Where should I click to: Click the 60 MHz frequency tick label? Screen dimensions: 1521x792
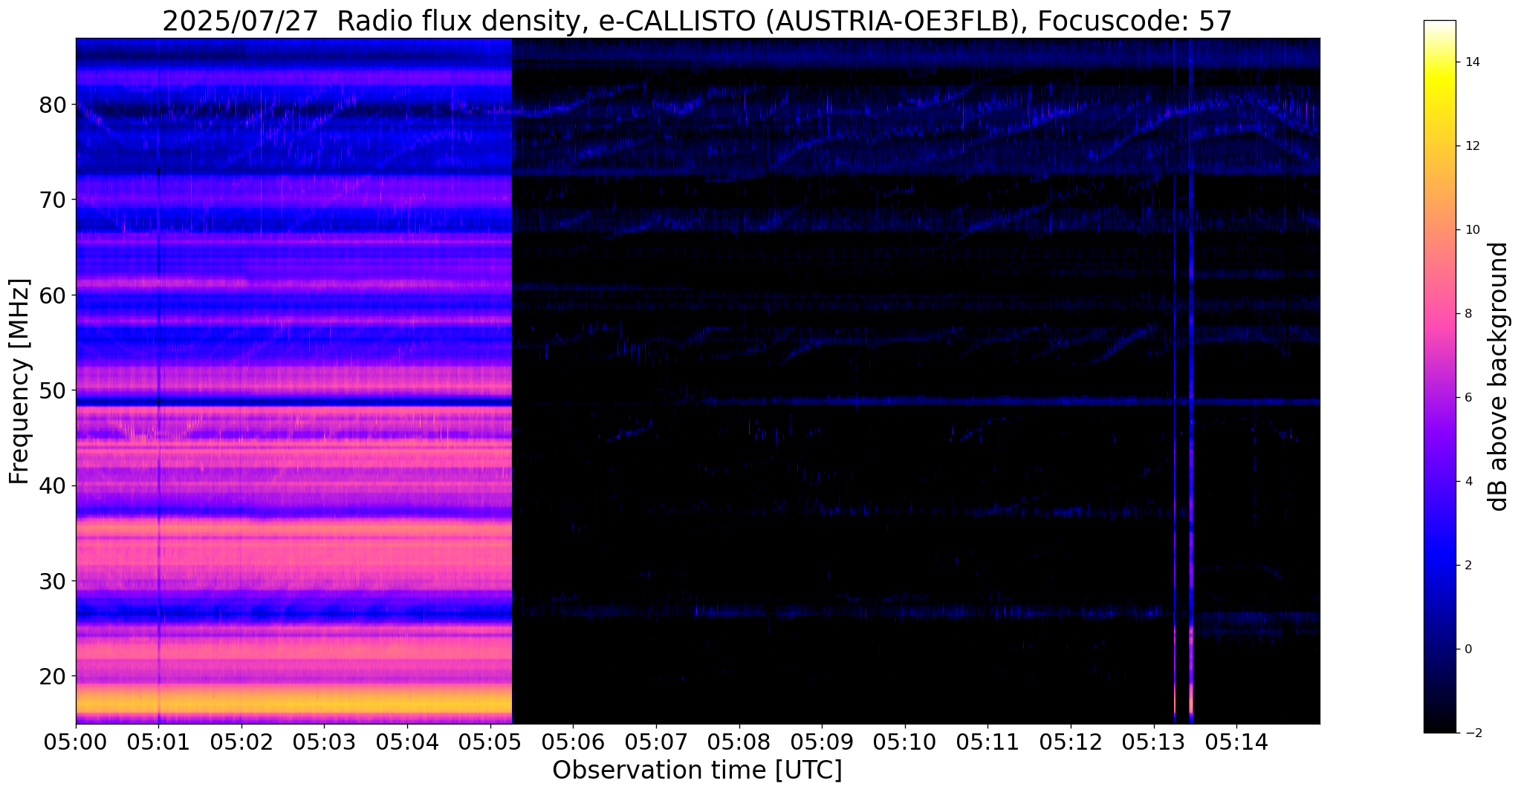[x=53, y=295]
